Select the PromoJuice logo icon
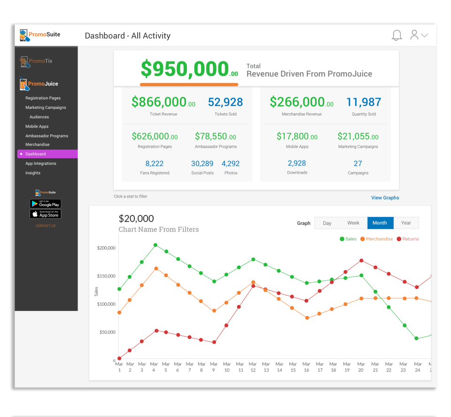The height and width of the screenshot is (417, 451). (24, 83)
